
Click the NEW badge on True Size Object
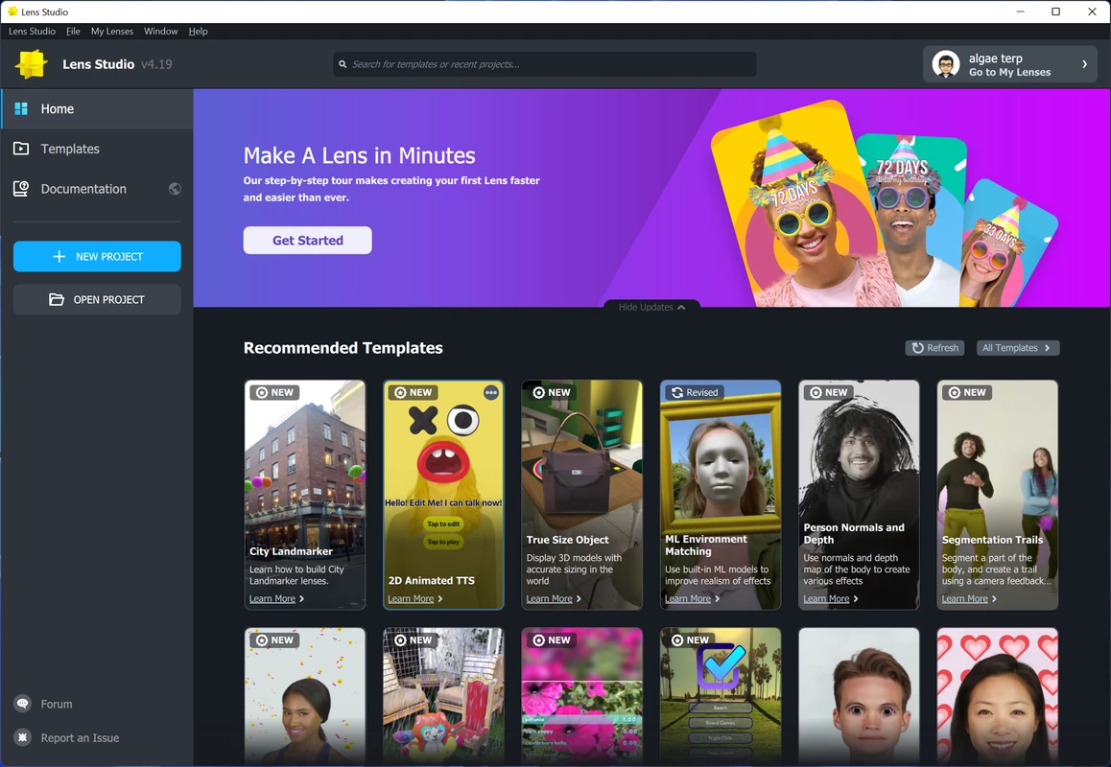pos(552,392)
